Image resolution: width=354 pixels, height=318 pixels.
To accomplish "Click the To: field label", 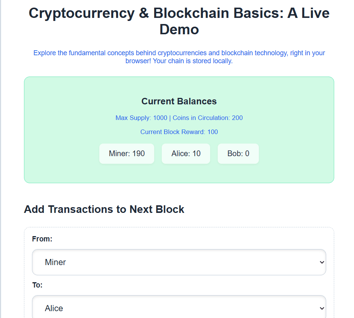I will tap(37, 285).
